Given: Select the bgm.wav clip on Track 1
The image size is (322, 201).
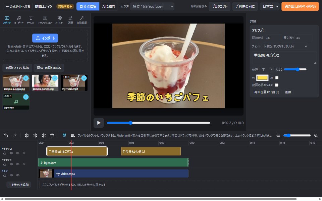Looking at the screenshot, I should tap(113, 162).
